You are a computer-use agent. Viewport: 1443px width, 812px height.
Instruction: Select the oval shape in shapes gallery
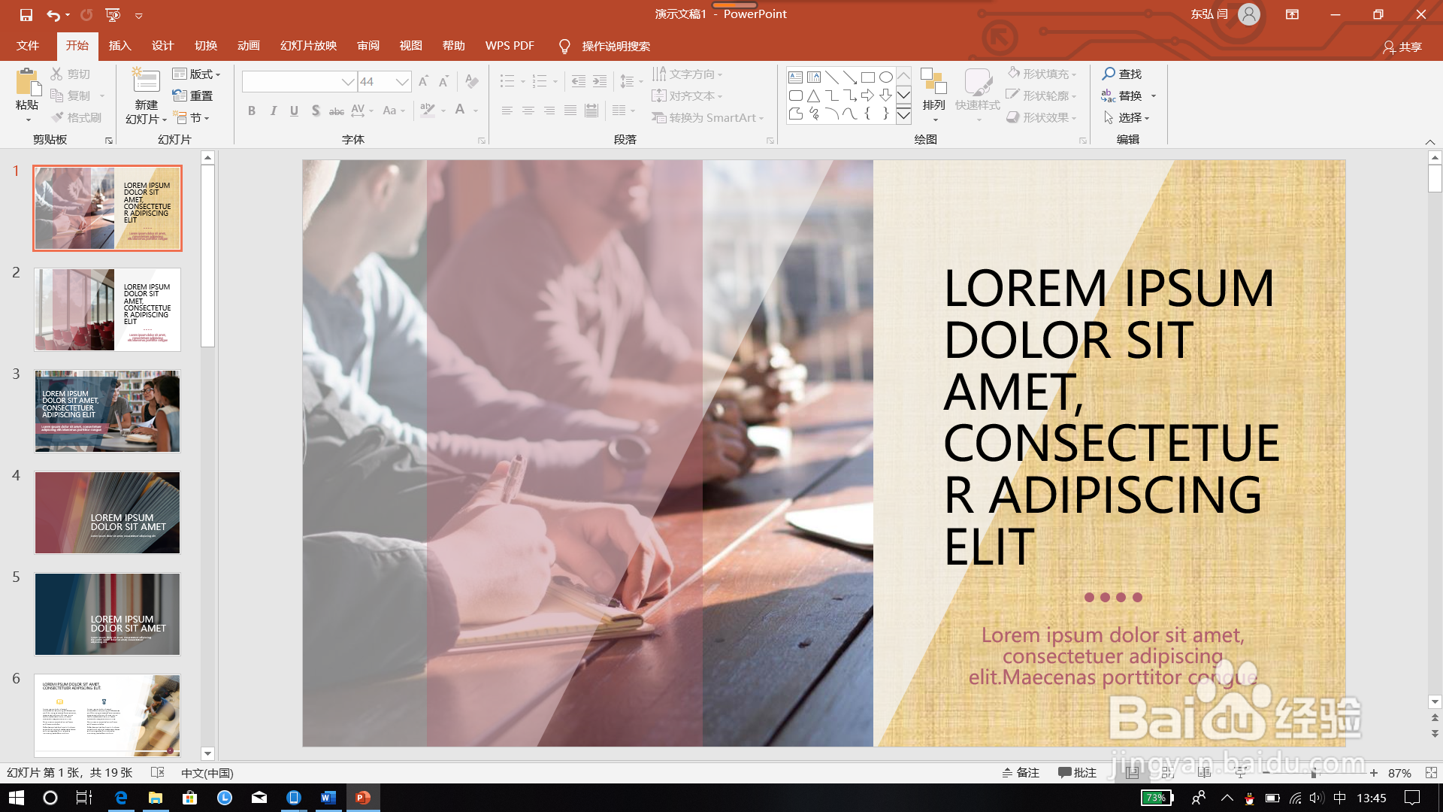[x=886, y=77]
